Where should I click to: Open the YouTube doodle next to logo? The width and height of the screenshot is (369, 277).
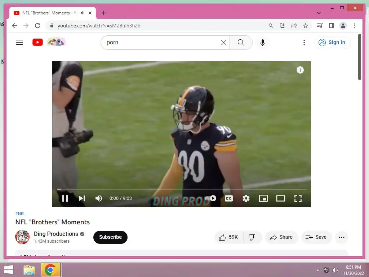(56, 42)
